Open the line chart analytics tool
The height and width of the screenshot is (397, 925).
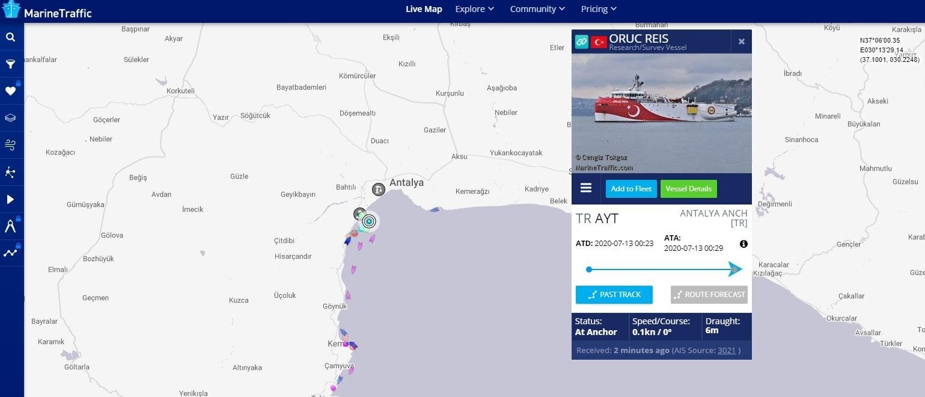pos(10,253)
